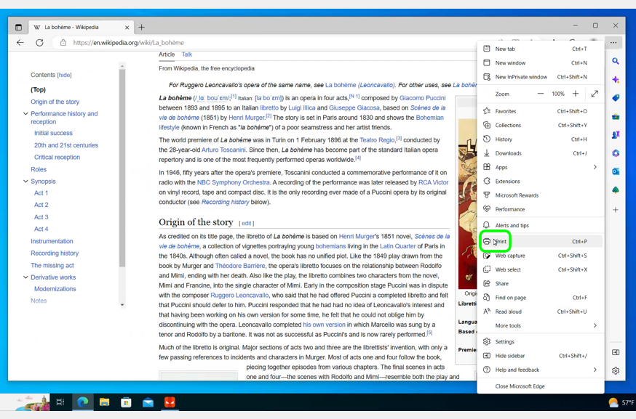Image resolution: width=636 pixels, height=419 pixels.
Task: Hide the Wikipedia contents sidebar
Action: [65, 75]
